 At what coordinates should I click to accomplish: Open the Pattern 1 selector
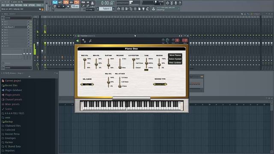pyautogui.click(x=106, y=9)
